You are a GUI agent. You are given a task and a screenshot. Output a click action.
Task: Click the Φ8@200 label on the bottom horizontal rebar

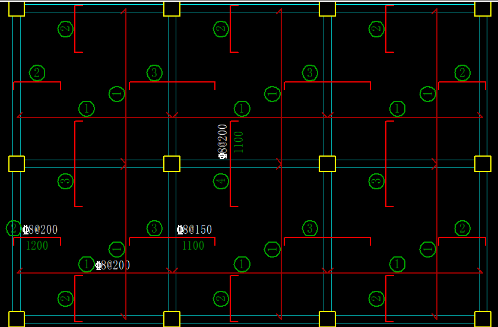coord(112,265)
